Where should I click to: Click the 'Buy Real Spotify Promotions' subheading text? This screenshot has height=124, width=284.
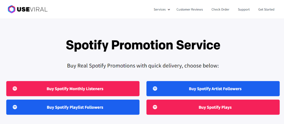pos(101,66)
